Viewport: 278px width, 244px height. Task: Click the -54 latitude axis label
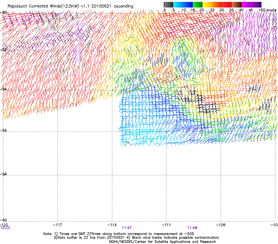(x=3, y=89)
